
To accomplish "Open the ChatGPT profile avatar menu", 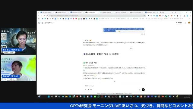I will pos(189,23).
